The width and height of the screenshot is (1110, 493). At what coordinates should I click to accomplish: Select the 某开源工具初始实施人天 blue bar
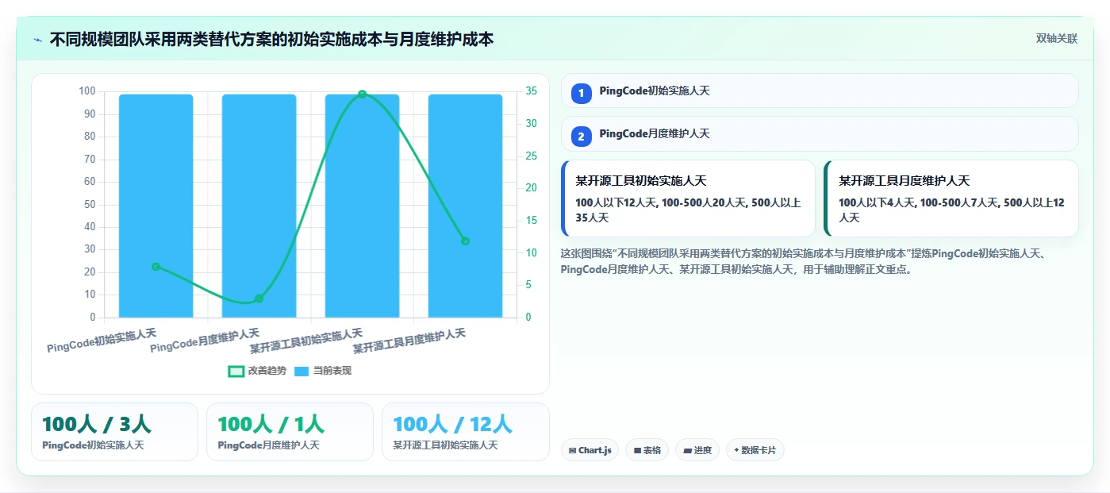362,206
